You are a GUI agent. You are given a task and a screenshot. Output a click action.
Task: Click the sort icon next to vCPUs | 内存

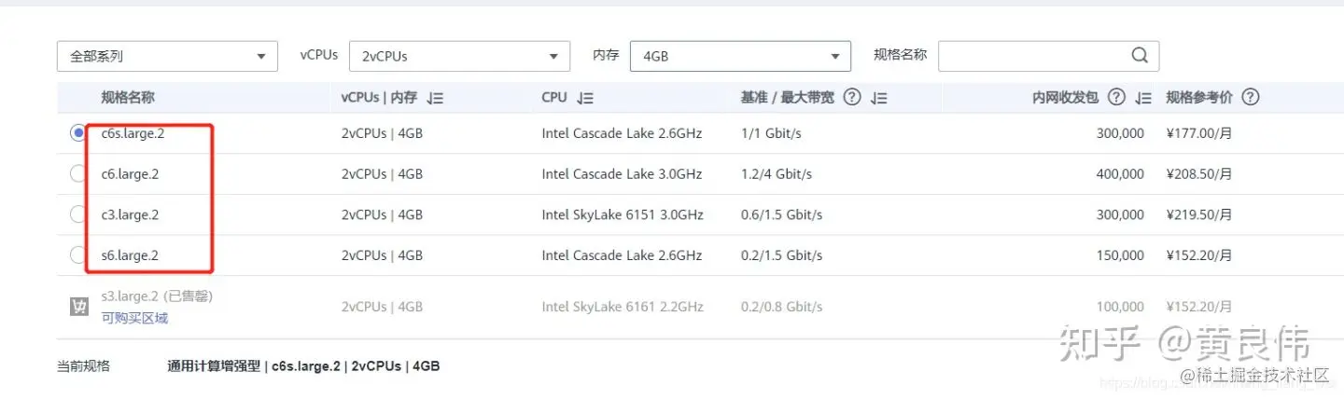coord(435,97)
